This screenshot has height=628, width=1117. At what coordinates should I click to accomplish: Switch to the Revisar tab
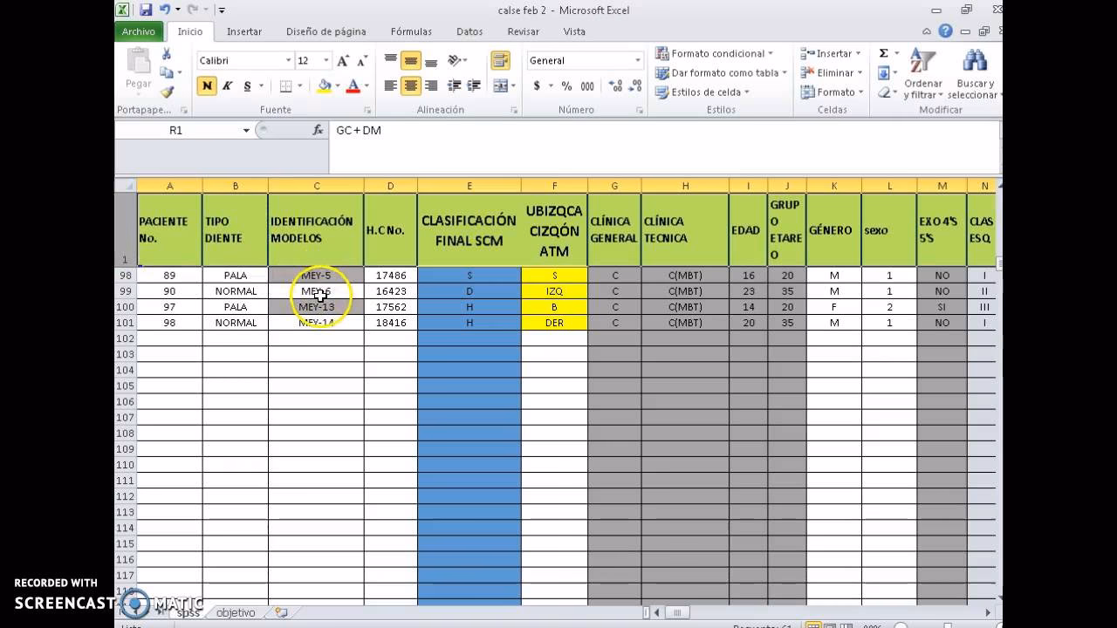(x=524, y=31)
